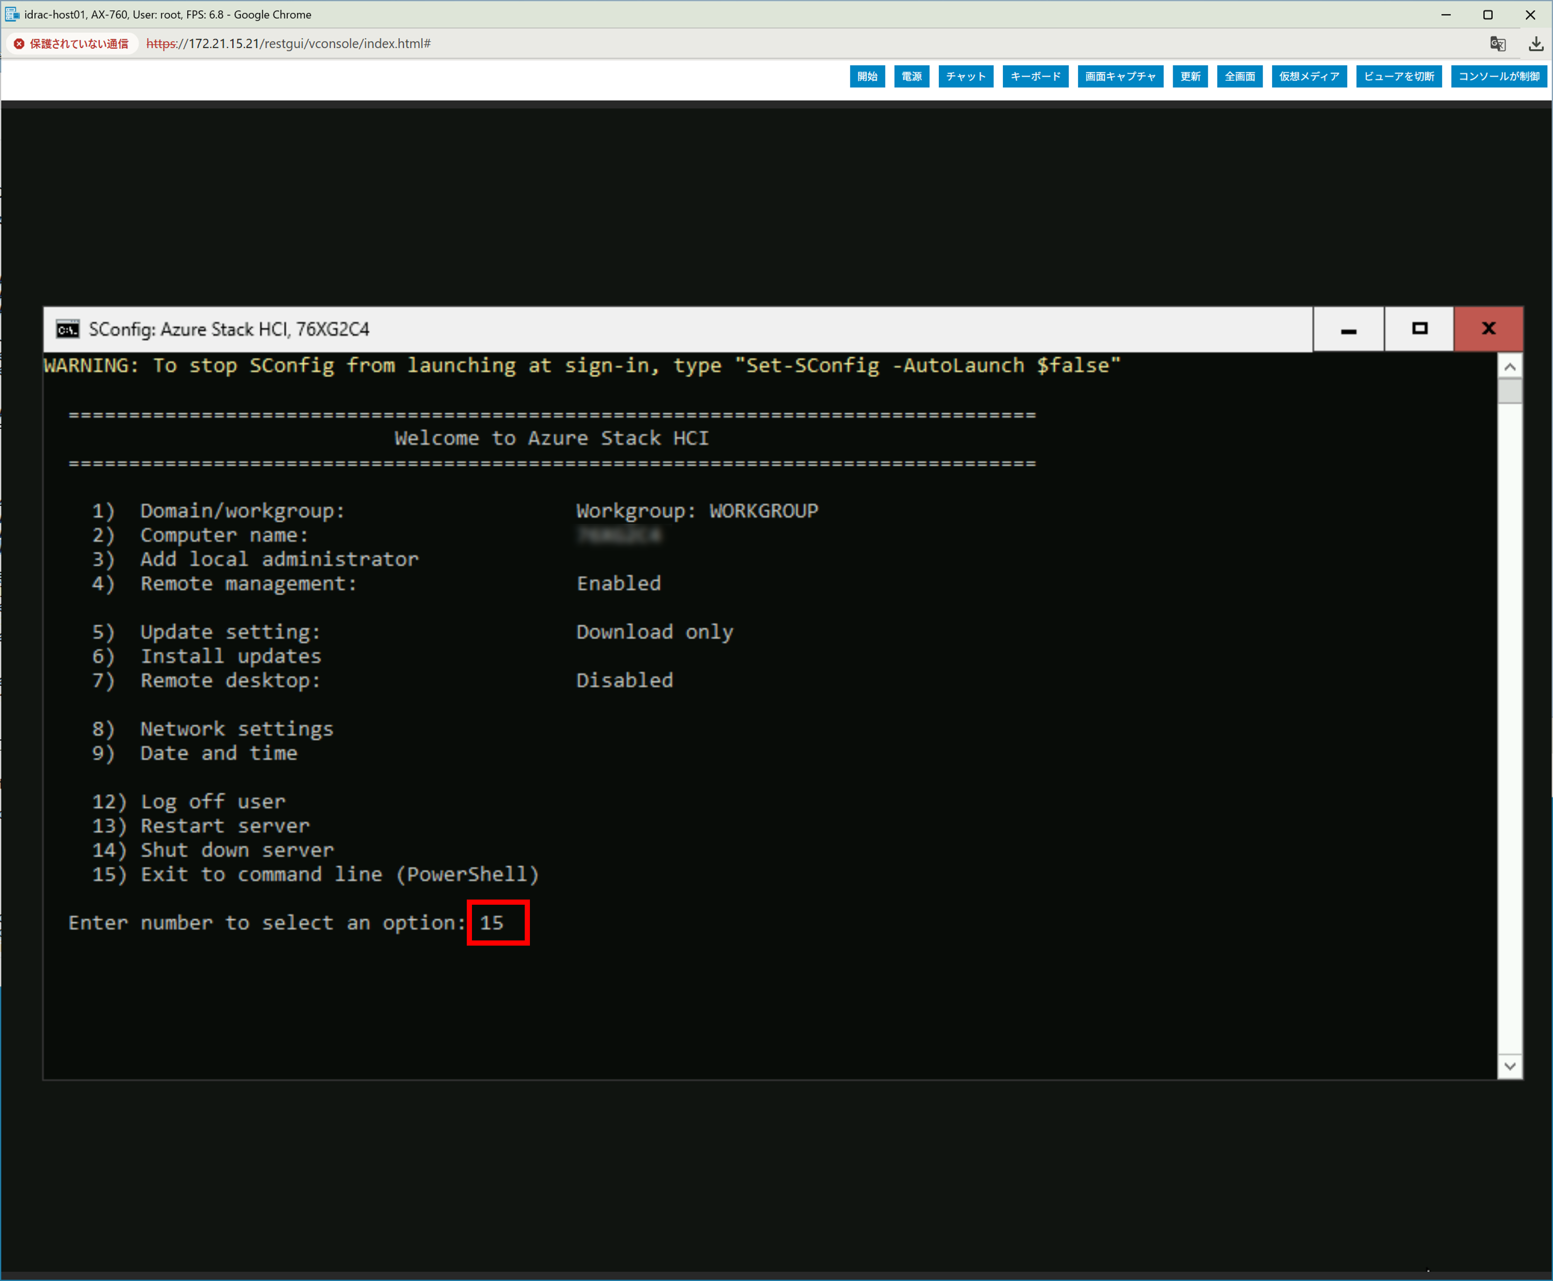This screenshot has width=1553, height=1281.
Task: Open the キーボード keyboard menu
Action: [x=1035, y=76]
